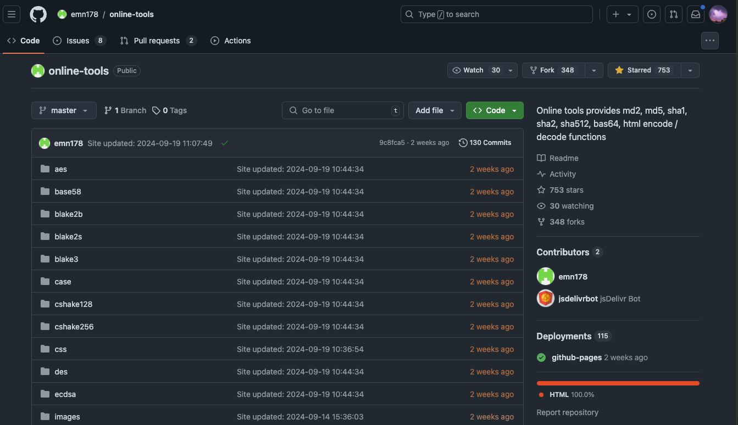Open the Add file dropdown
The width and height of the screenshot is (738, 425).
click(x=435, y=110)
